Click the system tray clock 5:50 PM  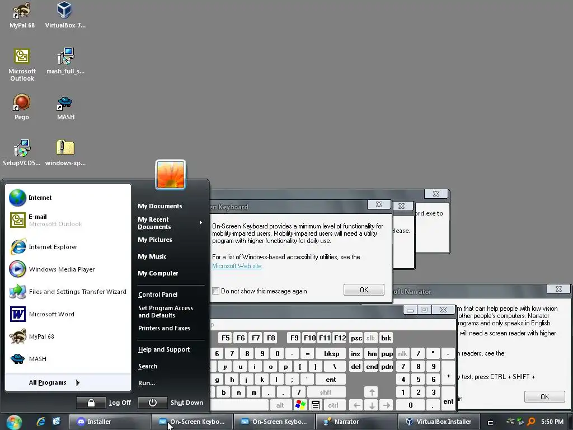point(552,422)
